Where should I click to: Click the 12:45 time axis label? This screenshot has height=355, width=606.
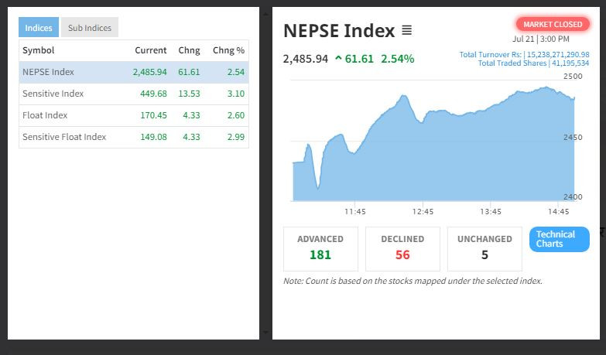click(423, 212)
